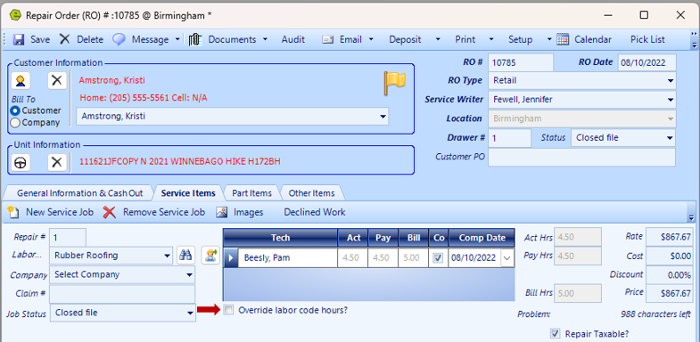Expand the Setup dropdown arrow
This screenshot has width=700, height=342.
tap(549, 39)
